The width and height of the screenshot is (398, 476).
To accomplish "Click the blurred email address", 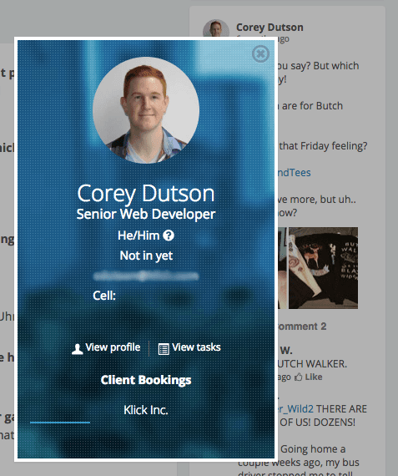I will (x=146, y=276).
